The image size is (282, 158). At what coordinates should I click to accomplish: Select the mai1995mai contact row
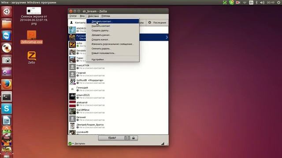point(119,111)
